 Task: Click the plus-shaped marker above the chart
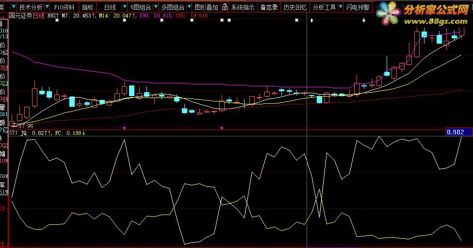364,20
